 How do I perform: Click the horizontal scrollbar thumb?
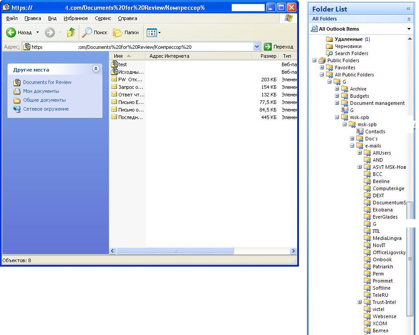pos(175,251)
